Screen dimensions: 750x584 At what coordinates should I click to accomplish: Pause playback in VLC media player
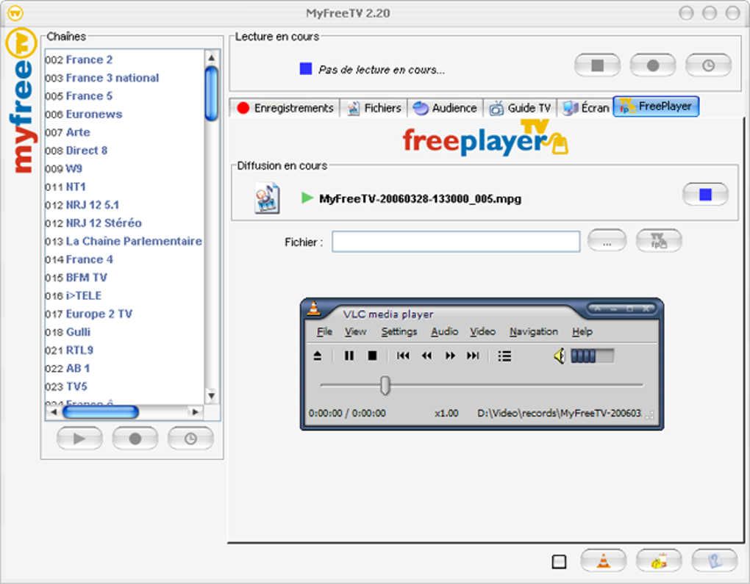click(x=349, y=356)
